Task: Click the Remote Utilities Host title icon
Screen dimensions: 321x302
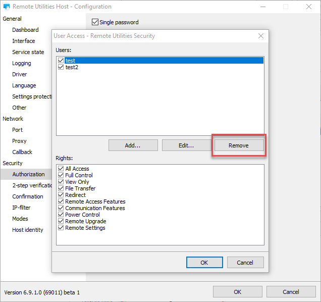Action: point(7,7)
